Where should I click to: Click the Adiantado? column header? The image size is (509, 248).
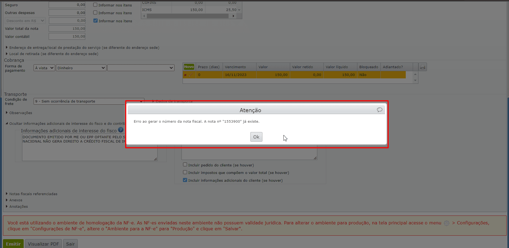click(397, 67)
